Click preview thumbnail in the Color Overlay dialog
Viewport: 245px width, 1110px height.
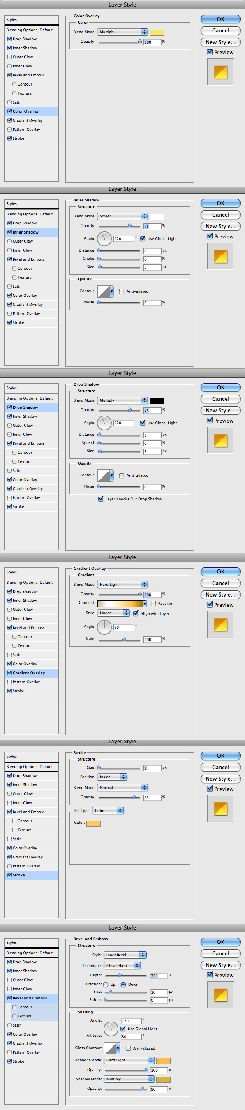point(220,72)
